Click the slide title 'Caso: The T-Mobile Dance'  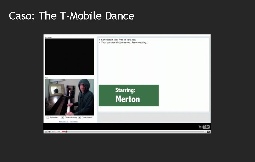click(x=72, y=16)
